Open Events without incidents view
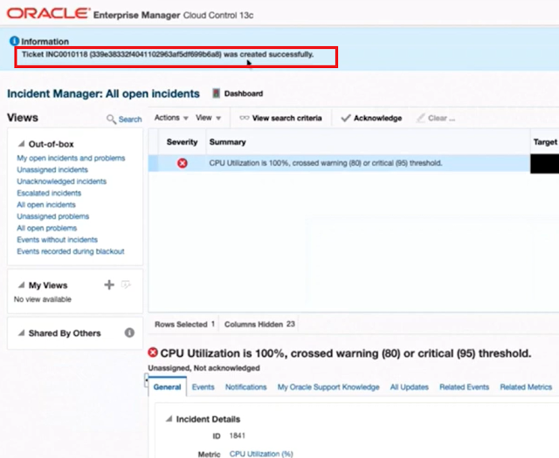 58,240
